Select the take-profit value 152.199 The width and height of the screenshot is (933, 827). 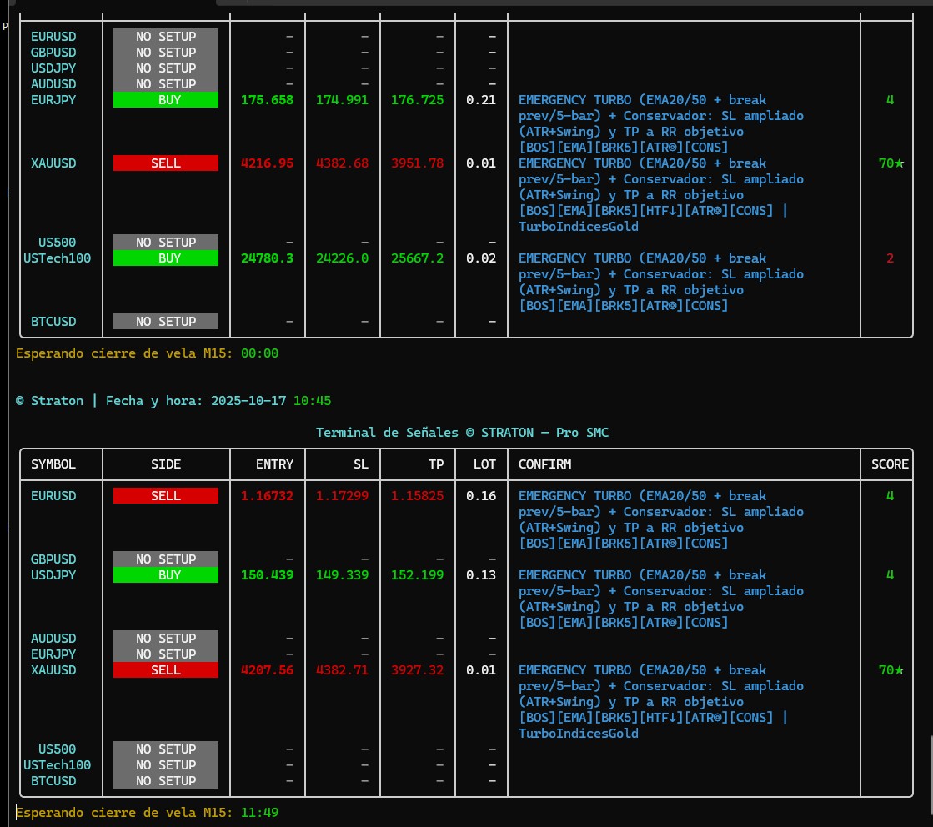(417, 575)
